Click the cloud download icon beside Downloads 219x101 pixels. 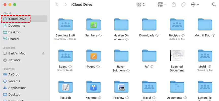point(158,36)
